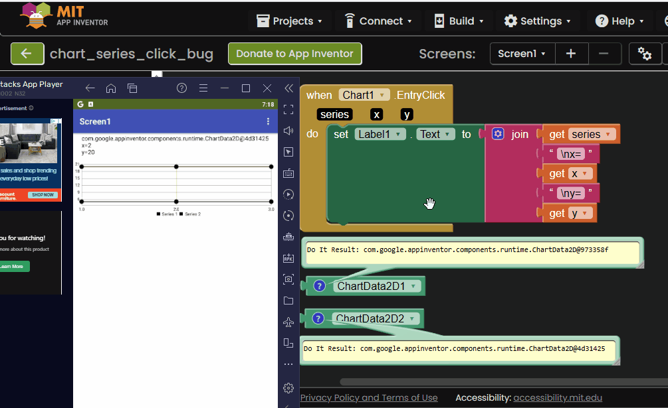Click the green back arrow button
This screenshot has height=408, width=668.
(27, 54)
